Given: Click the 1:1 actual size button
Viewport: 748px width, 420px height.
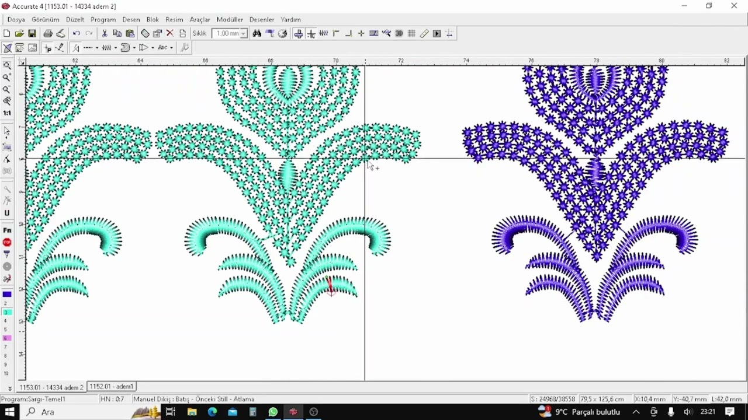Looking at the screenshot, I should 7,113.
